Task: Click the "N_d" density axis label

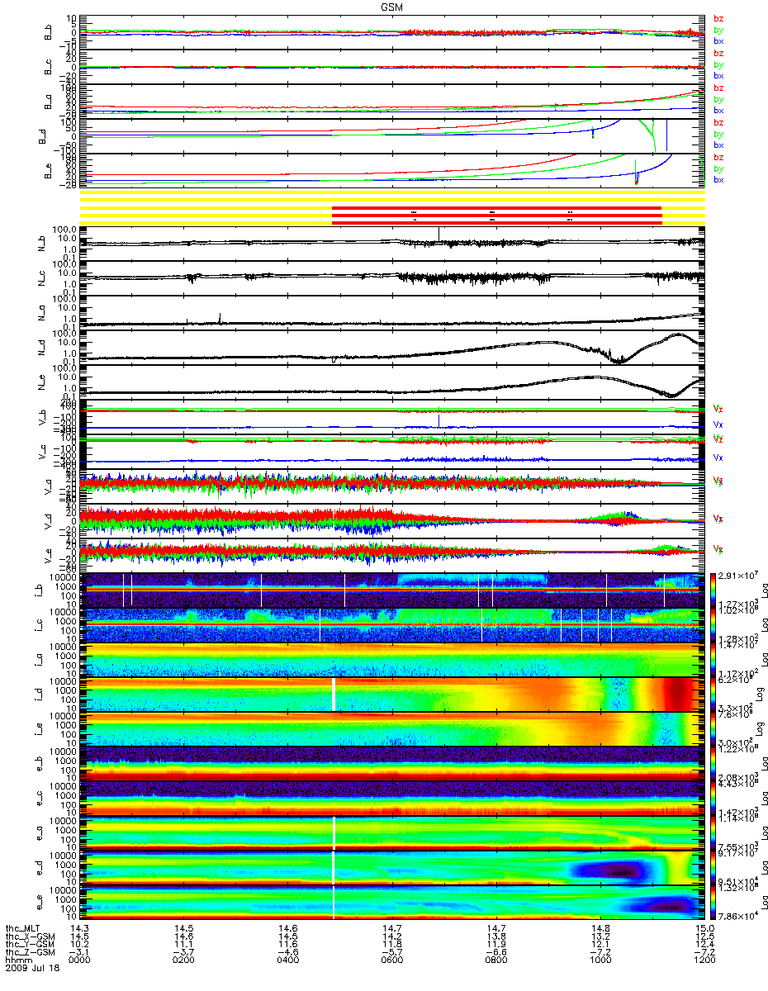Action: click(41, 347)
